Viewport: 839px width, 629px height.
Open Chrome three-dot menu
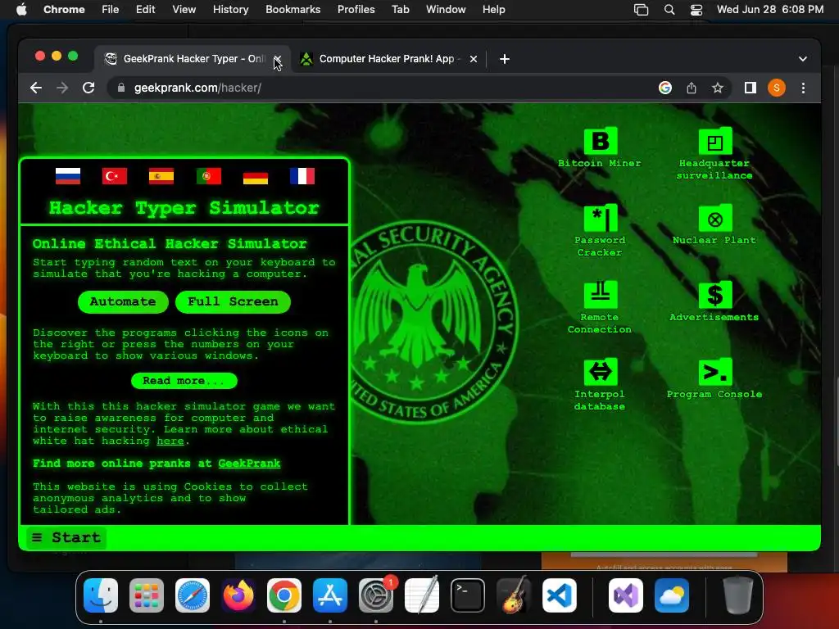pos(803,88)
